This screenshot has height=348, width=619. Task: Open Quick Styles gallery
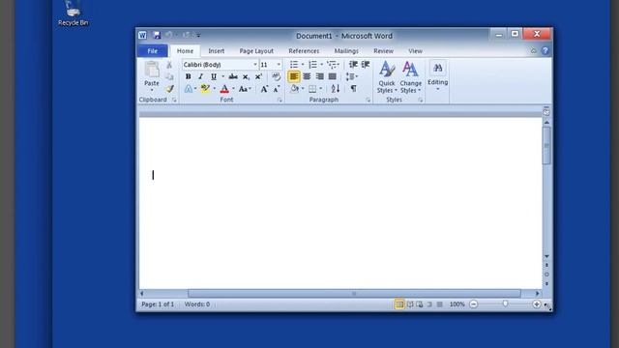coord(387,77)
